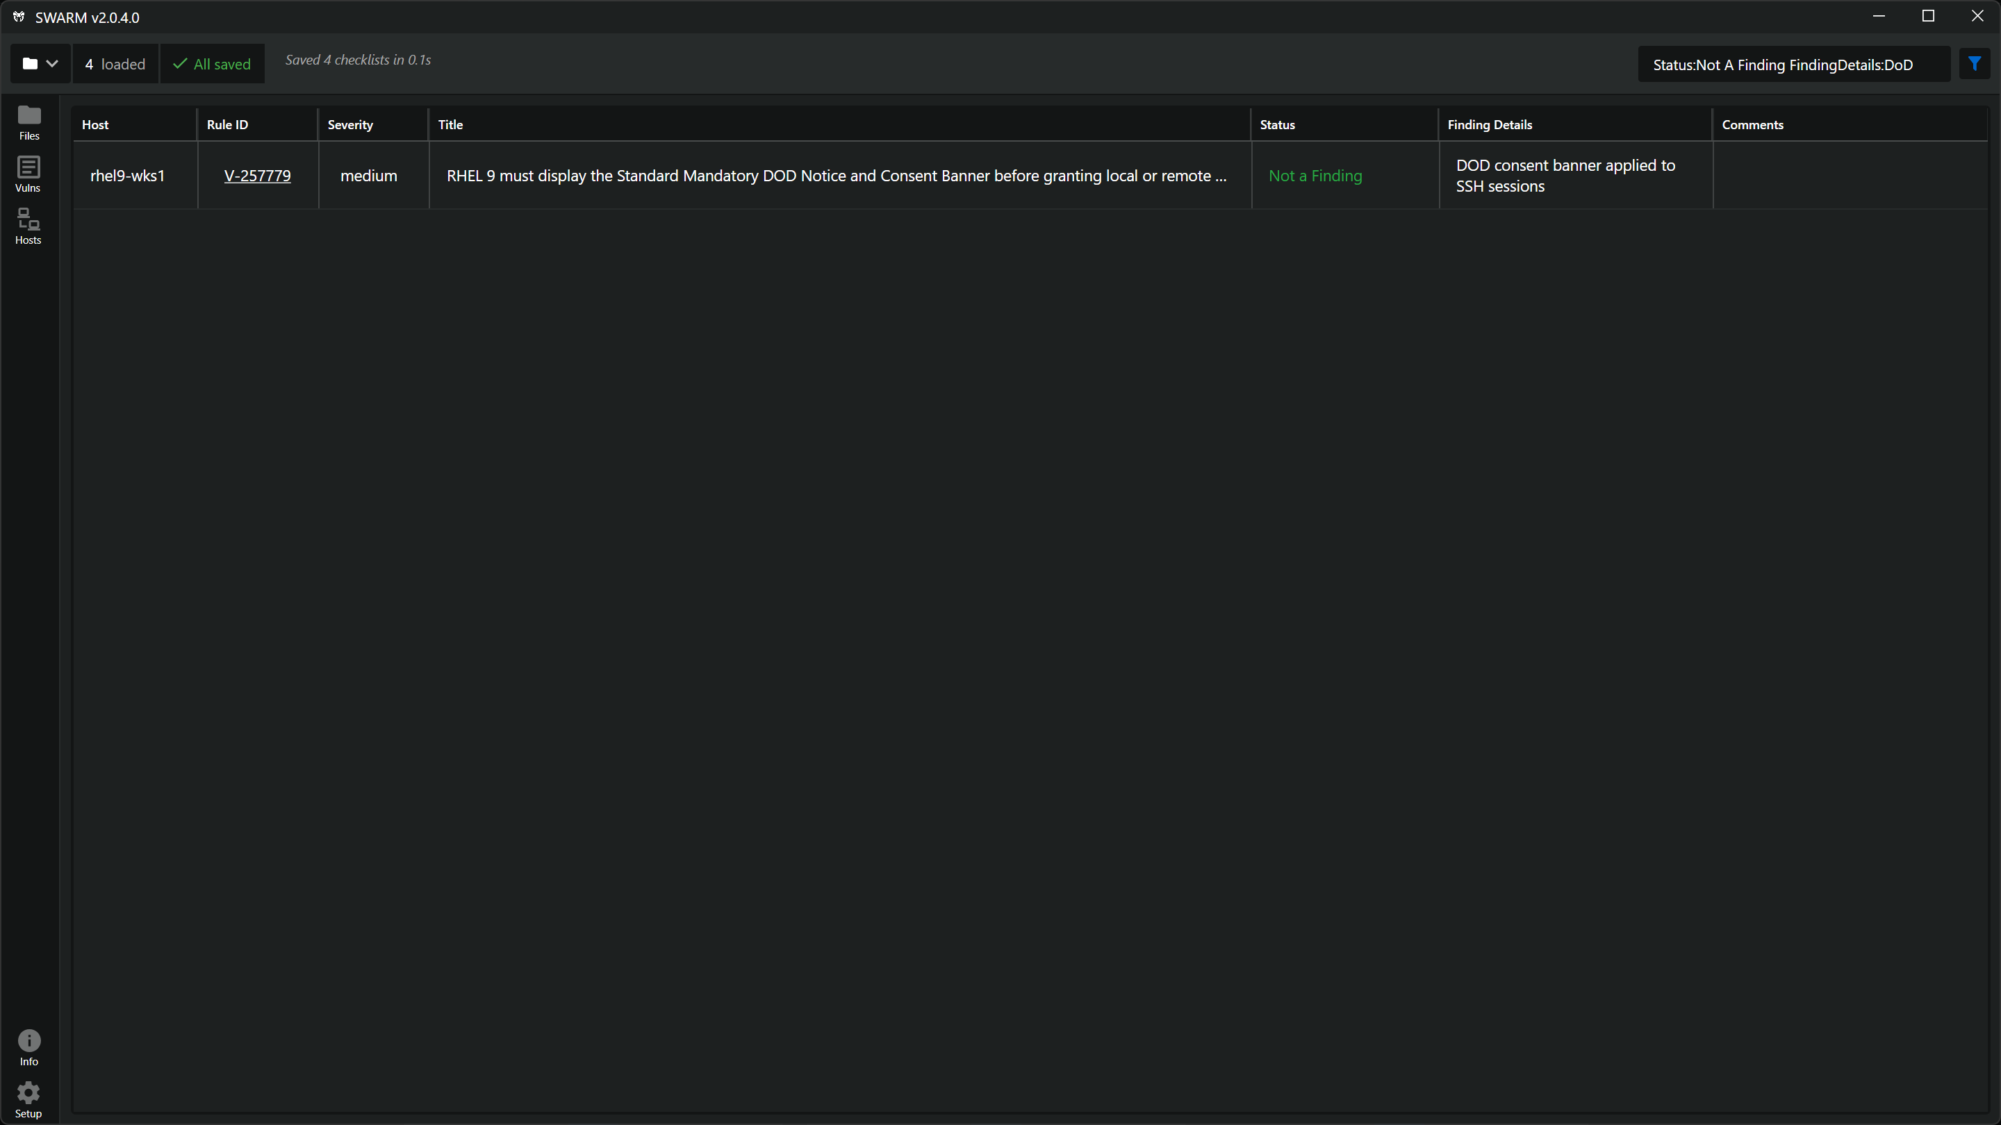
Task: Select the Finding Details column header
Action: coord(1490,124)
